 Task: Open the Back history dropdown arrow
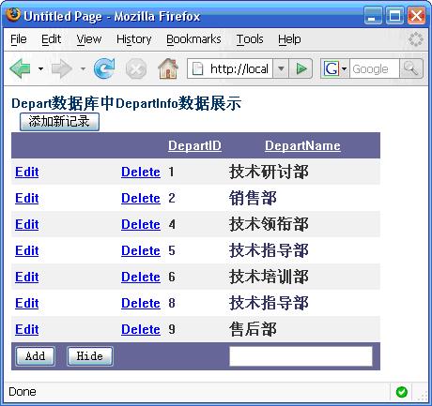point(40,68)
